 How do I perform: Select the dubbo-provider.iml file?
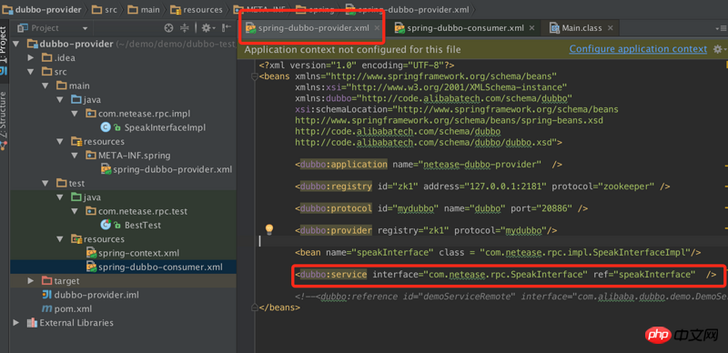pos(96,295)
